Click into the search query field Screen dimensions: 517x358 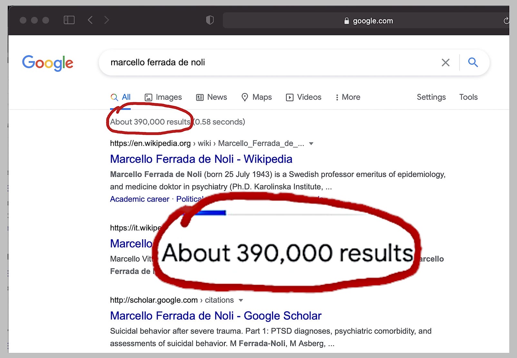tap(271, 62)
